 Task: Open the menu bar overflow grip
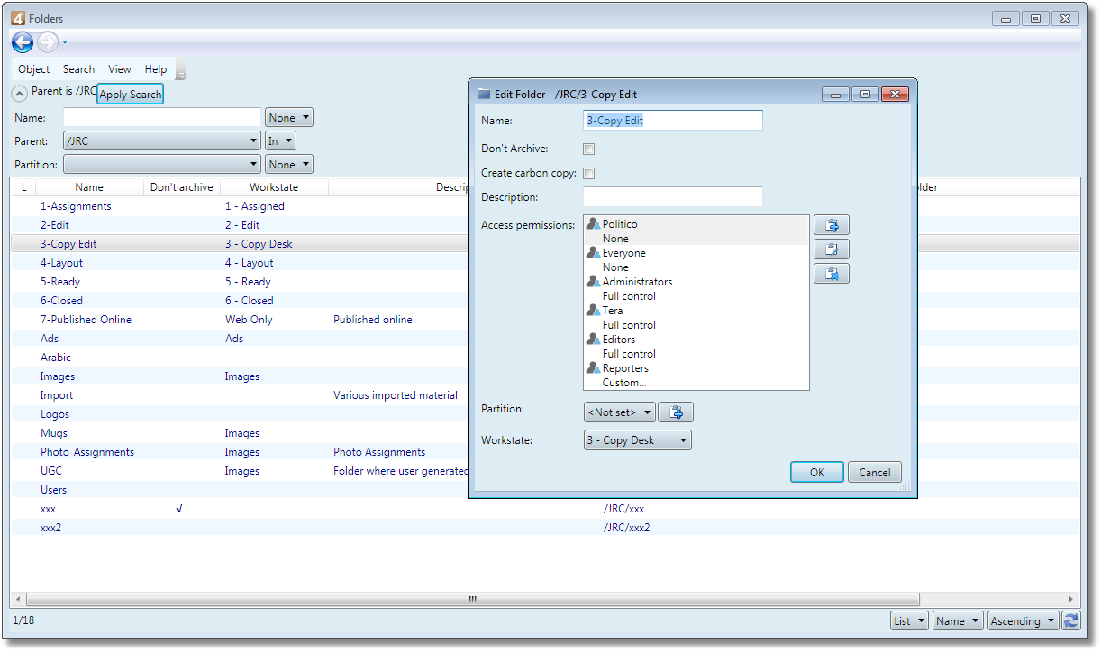(180, 70)
